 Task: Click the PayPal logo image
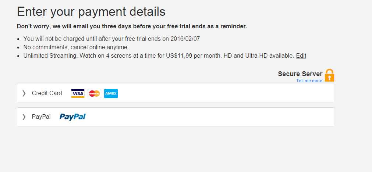[x=72, y=117]
